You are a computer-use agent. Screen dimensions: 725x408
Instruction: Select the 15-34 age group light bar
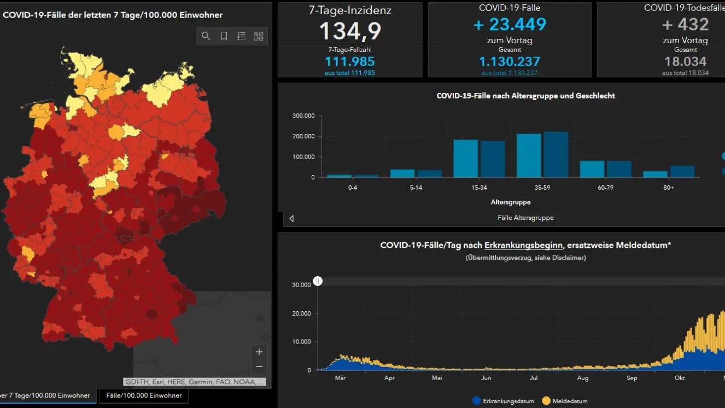click(465, 158)
